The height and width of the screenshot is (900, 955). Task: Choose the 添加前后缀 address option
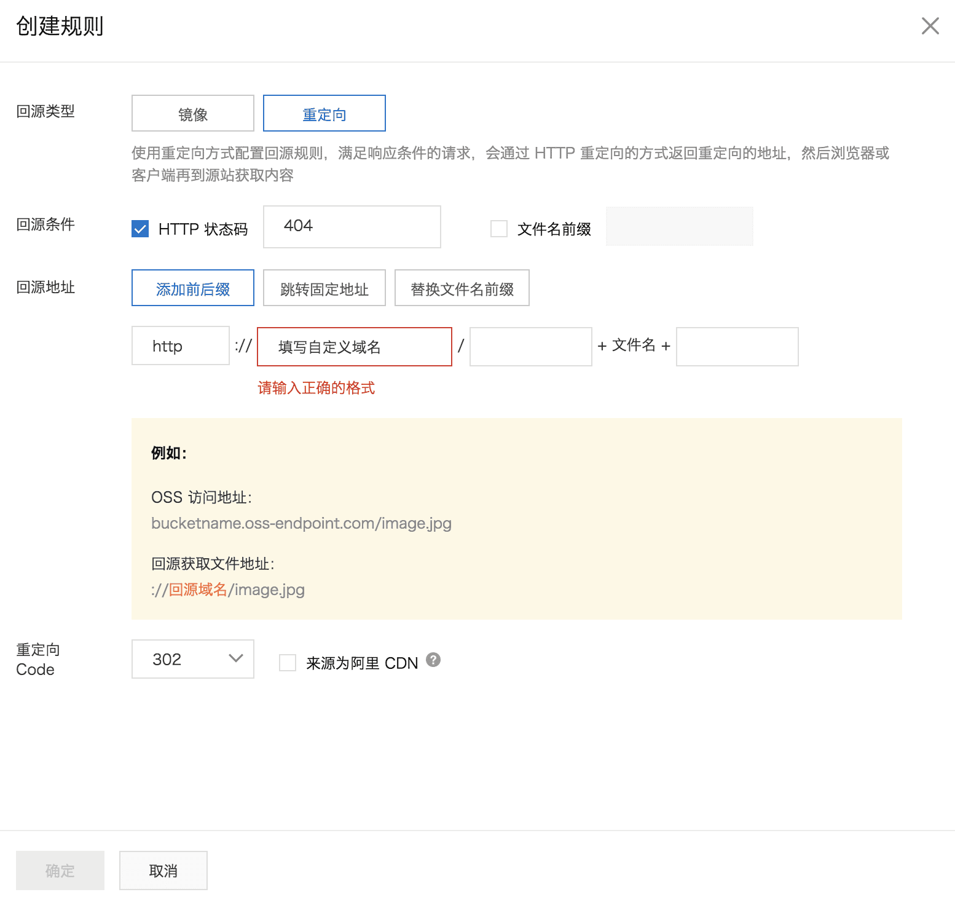[x=192, y=288]
